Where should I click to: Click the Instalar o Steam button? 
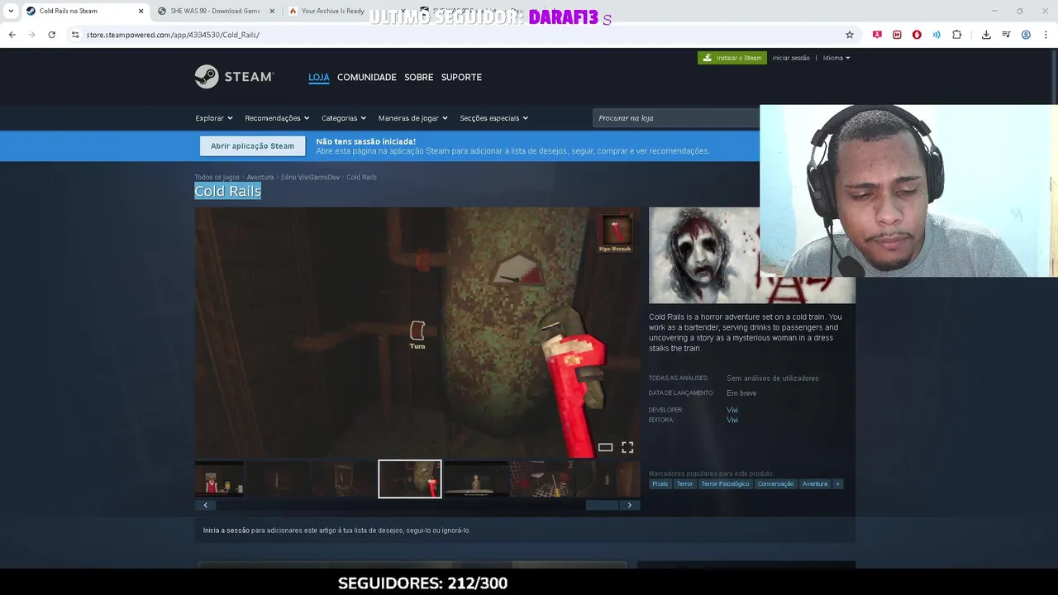click(732, 58)
